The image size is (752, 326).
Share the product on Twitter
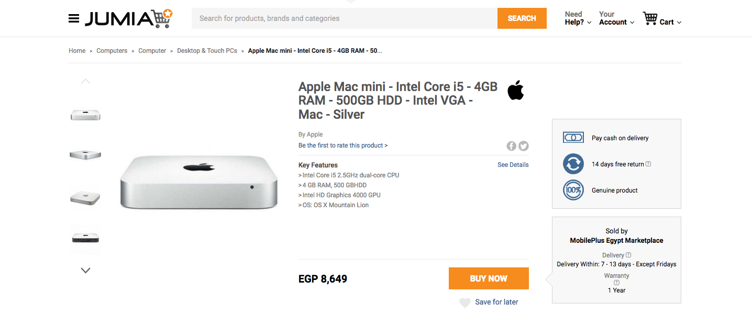click(x=523, y=146)
